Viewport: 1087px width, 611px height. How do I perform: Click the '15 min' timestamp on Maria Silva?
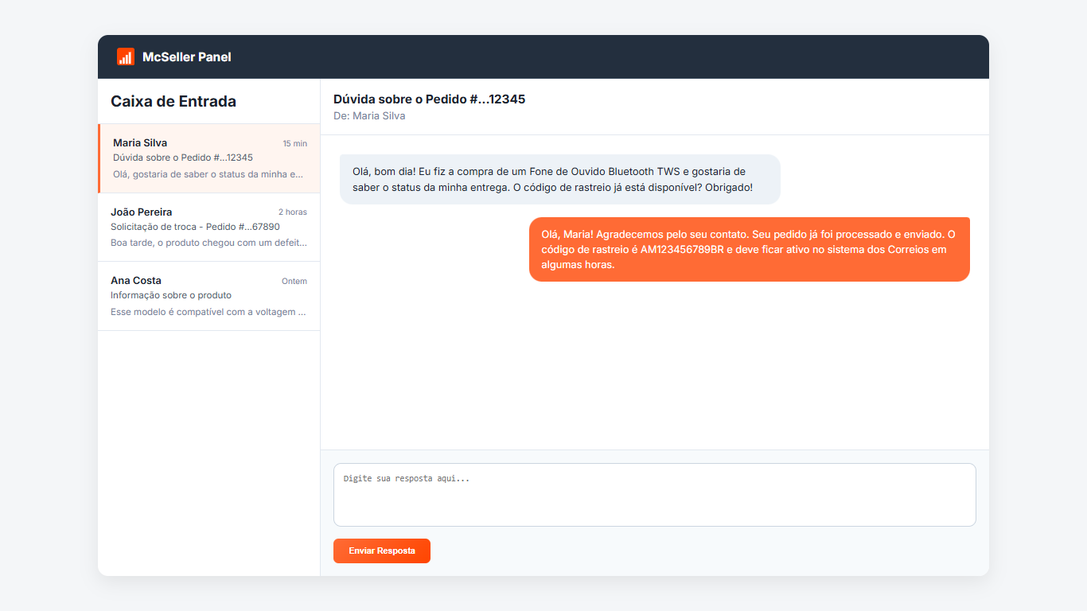tap(294, 144)
